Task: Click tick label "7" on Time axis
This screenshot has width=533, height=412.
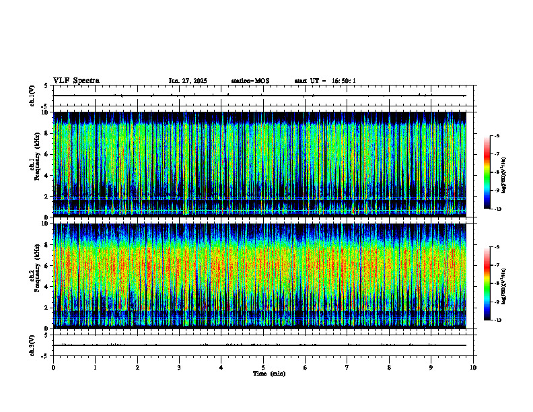Action: (347, 368)
